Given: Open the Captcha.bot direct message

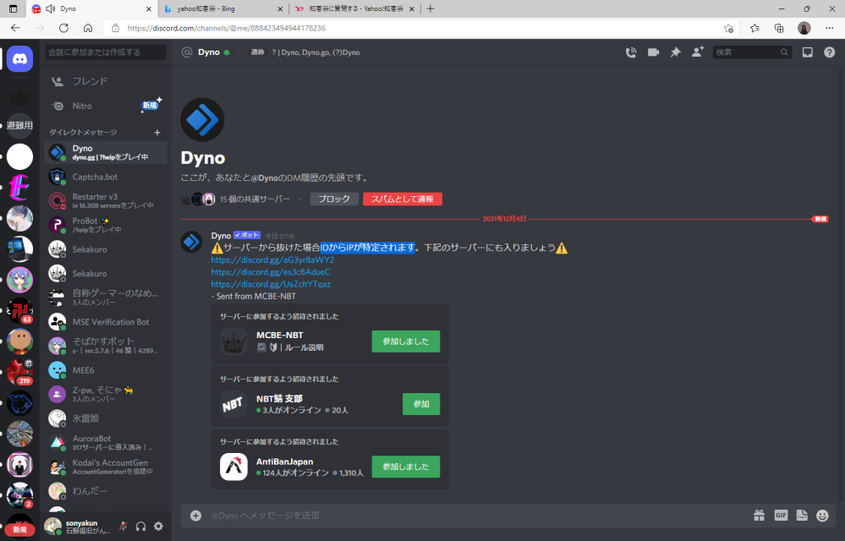Looking at the screenshot, I should [x=106, y=177].
